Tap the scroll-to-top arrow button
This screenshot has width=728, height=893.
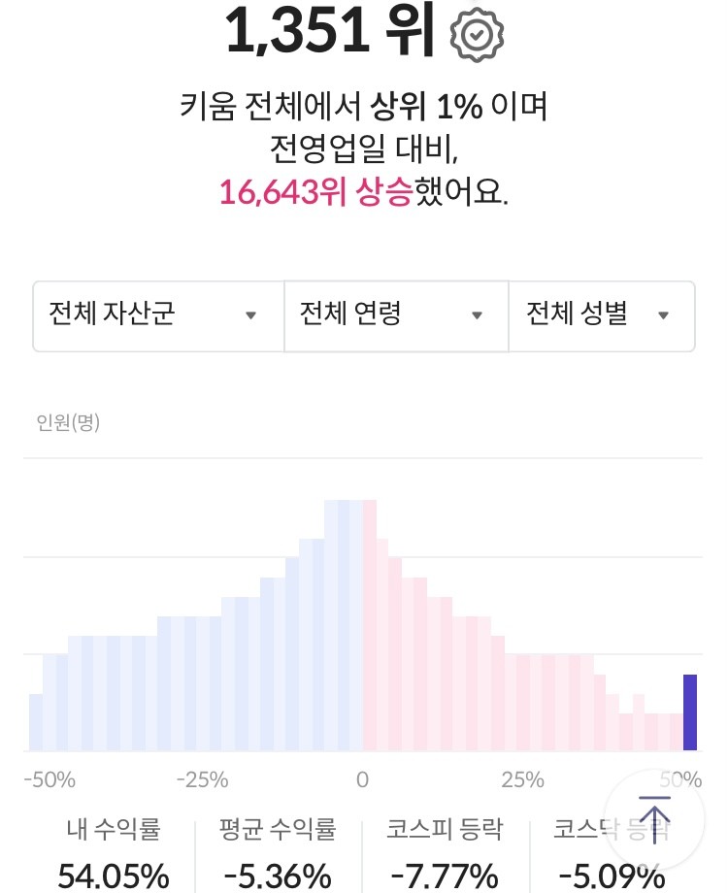[x=654, y=819]
